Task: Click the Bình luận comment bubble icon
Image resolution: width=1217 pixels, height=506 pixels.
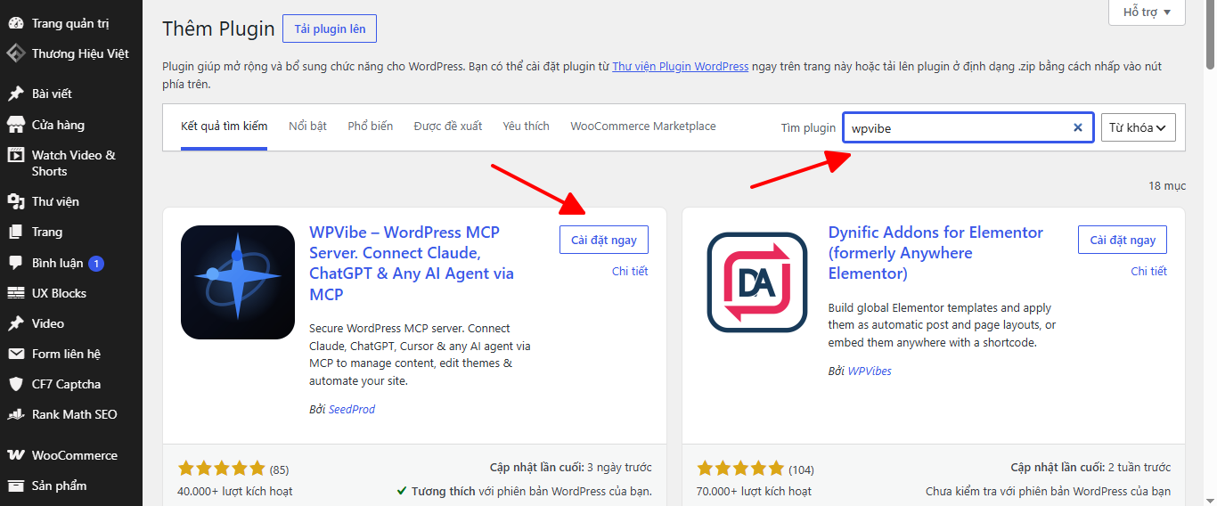Action: (x=15, y=263)
